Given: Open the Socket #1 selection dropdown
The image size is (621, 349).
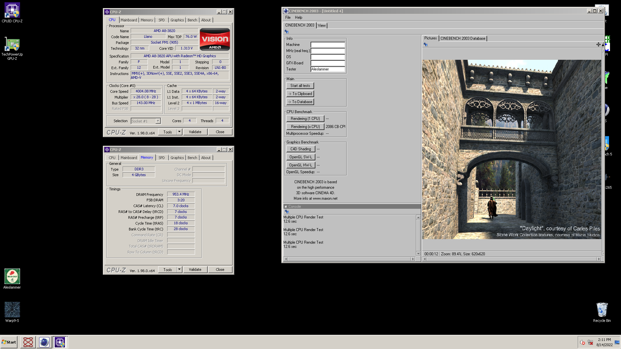Looking at the screenshot, I should (x=158, y=121).
